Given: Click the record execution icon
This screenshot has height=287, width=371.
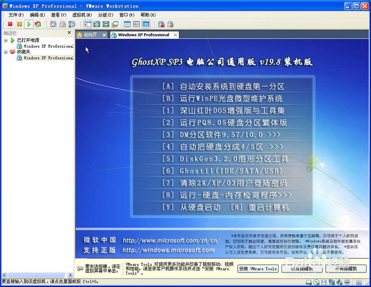Looking at the screenshot, I should 161,24.
